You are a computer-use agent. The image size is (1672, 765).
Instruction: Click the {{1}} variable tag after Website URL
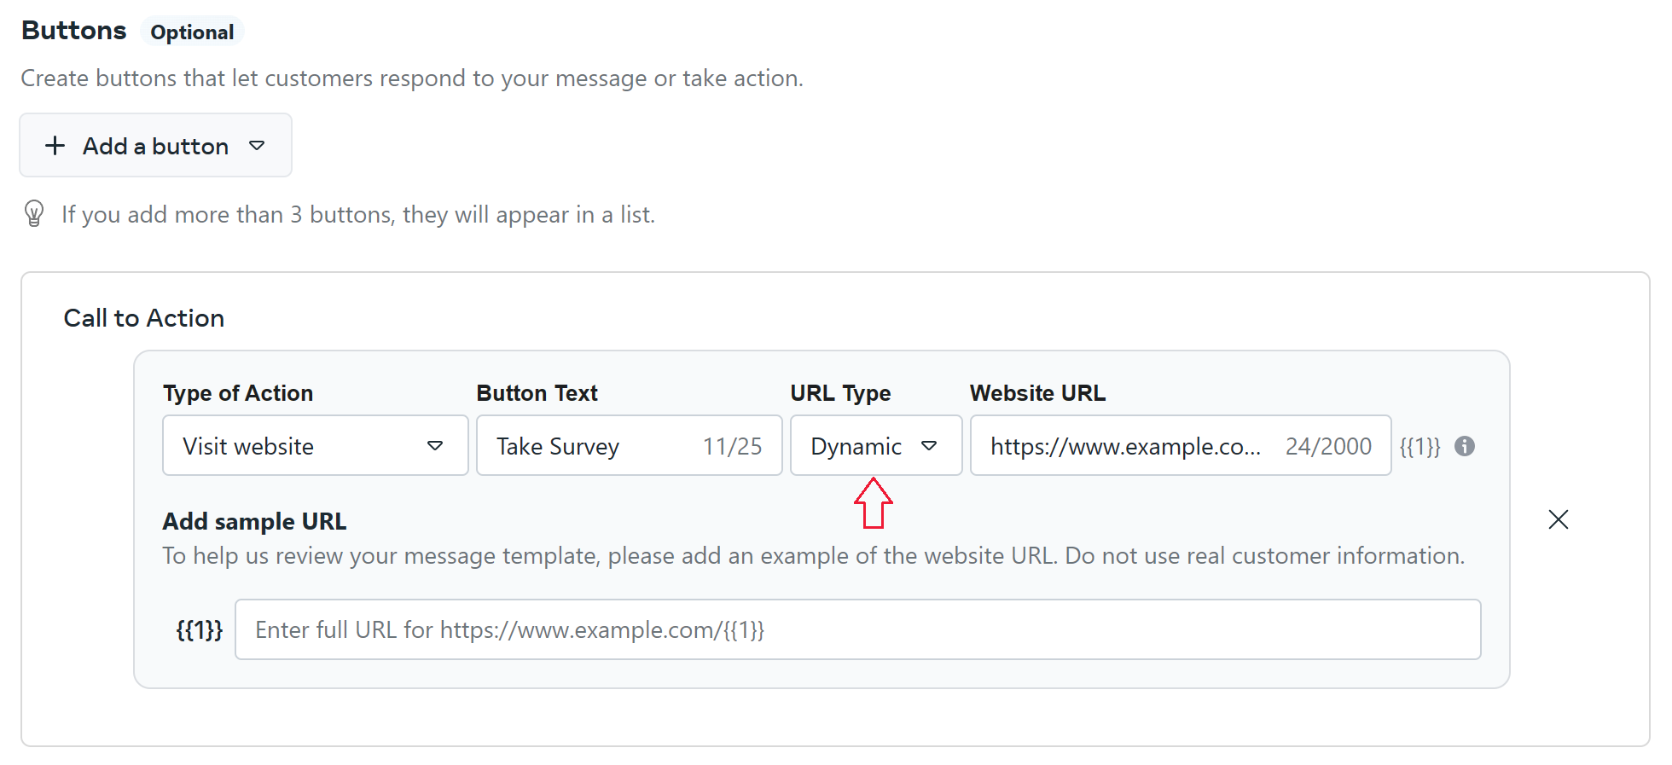point(1419,446)
